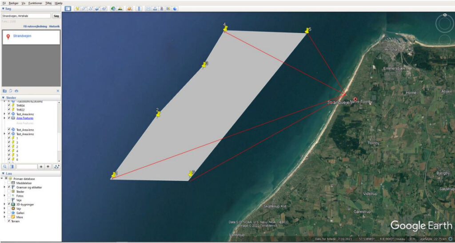Click yellow pushpin 5 on the map
455x243 pixels.
[x=307, y=31]
